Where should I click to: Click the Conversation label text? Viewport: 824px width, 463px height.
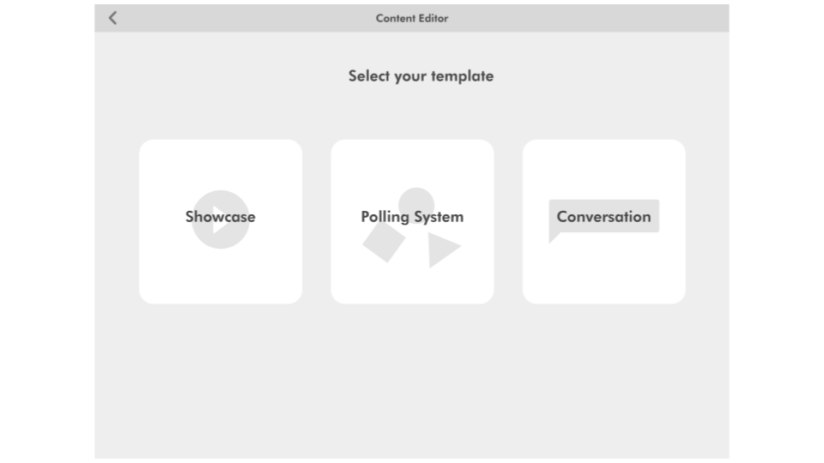point(603,217)
